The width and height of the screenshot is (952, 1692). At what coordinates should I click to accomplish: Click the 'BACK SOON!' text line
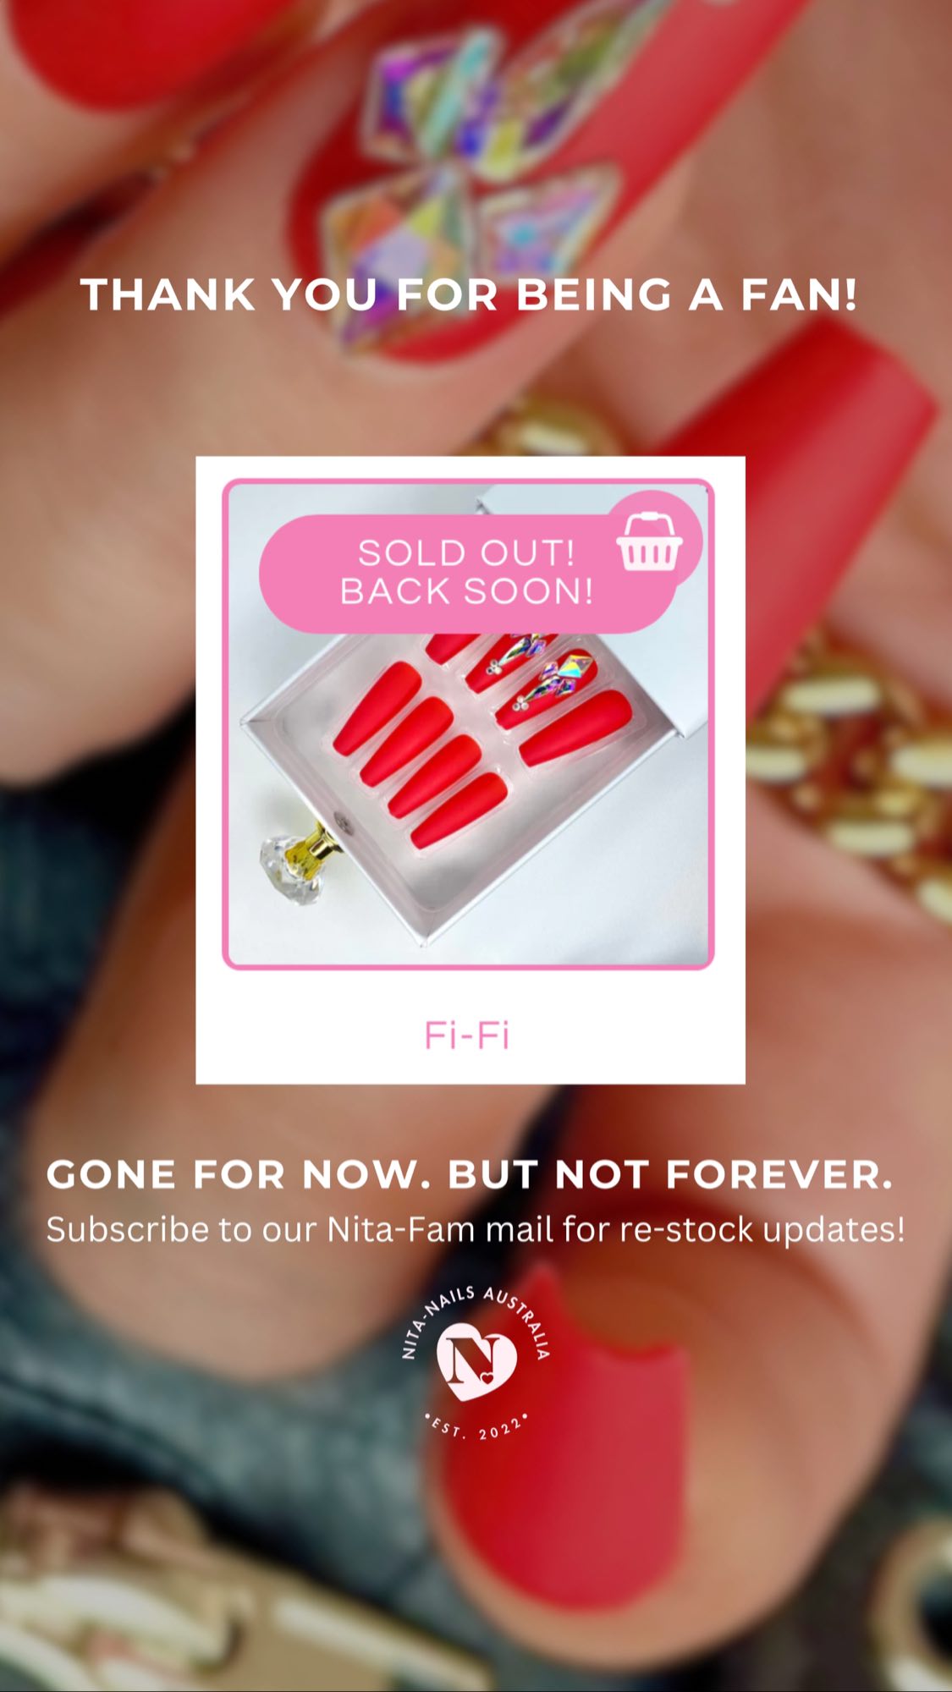(x=466, y=591)
